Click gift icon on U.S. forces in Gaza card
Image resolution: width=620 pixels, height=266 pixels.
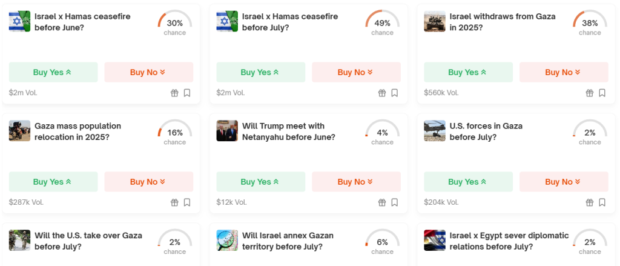tap(590, 202)
